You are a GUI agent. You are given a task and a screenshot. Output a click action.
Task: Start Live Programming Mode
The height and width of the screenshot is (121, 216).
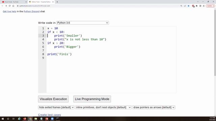(x=92, y=99)
